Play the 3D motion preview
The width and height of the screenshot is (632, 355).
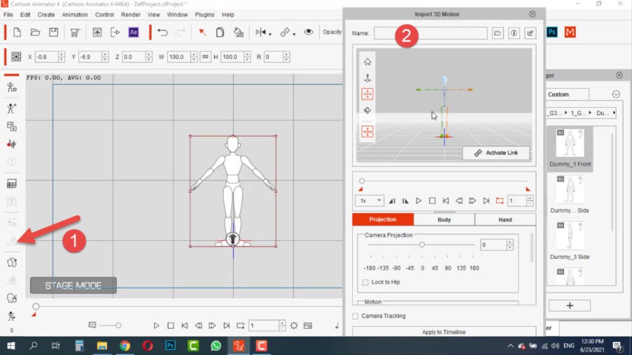[x=419, y=200]
